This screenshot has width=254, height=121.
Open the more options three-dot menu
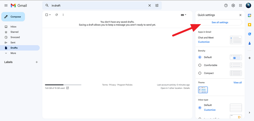coord(63,15)
